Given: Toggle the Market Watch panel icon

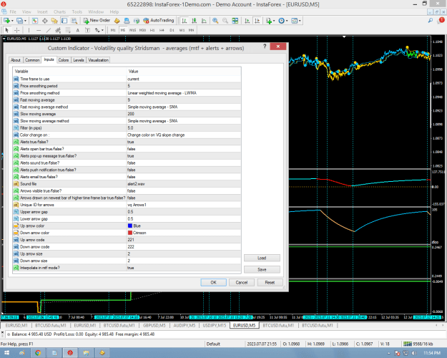Looking at the screenshot, I should pyautogui.click(x=35, y=21).
